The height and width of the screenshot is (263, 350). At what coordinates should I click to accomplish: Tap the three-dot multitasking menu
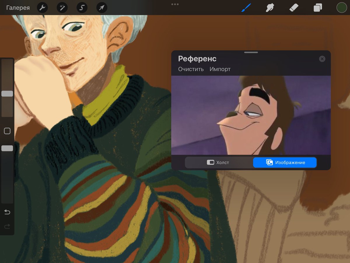[x=175, y=4]
